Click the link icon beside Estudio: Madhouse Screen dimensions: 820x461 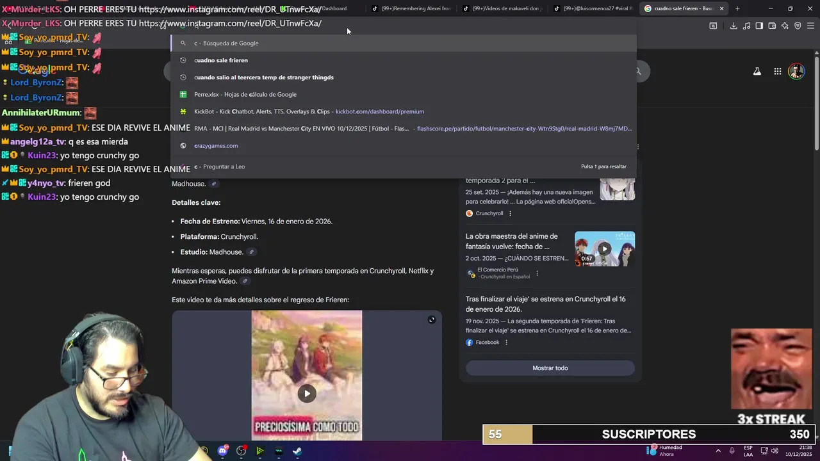tap(252, 252)
